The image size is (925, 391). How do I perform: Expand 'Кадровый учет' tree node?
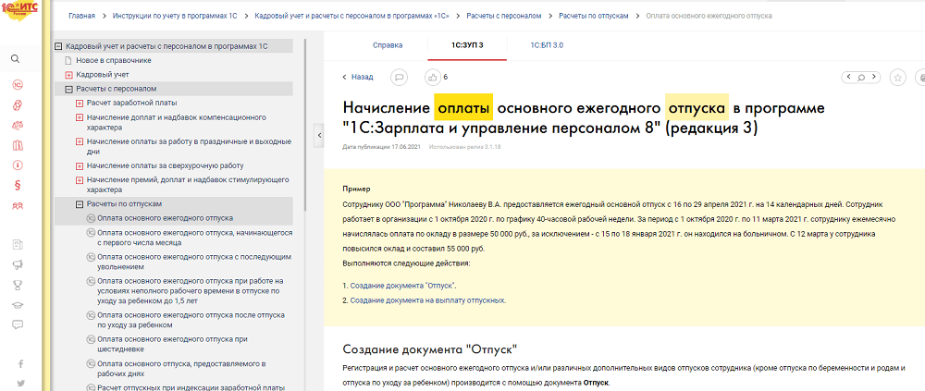pos(68,74)
